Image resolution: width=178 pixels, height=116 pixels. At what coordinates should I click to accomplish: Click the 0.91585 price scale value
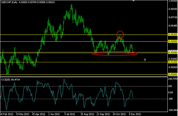click(173, 59)
